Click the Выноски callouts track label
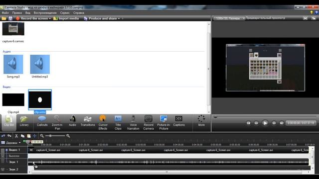The image size is (319, 179). tap(14, 156)
